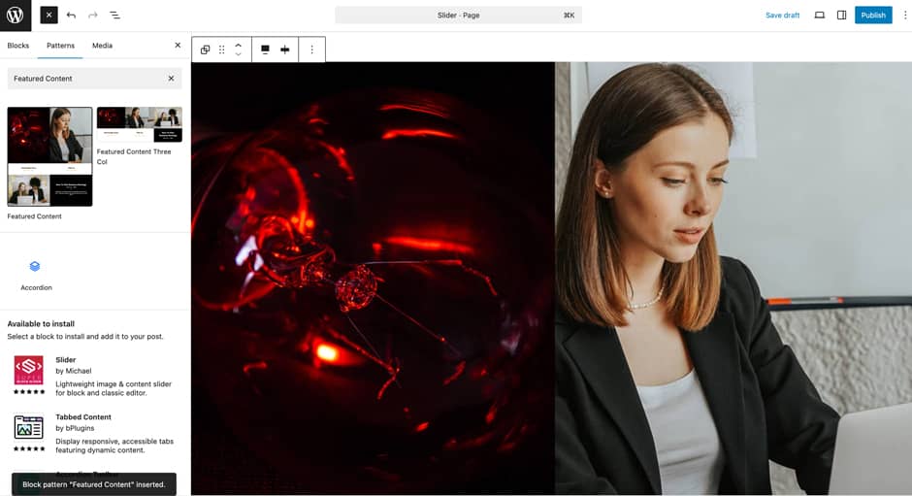This screenshot has width=912, height=496.
Task: Click the Save draft link
Action: (782, 16)
